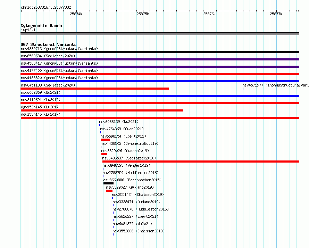The width and height of the screenshot is (309, 248).
Task: Click the black esv3660886 variant bar
Action: [x=108, y=183]
